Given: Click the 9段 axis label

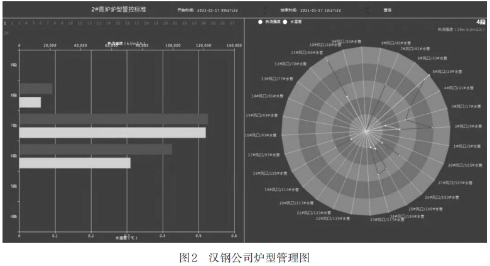Looking at the screenshot, I should [14, 65].
